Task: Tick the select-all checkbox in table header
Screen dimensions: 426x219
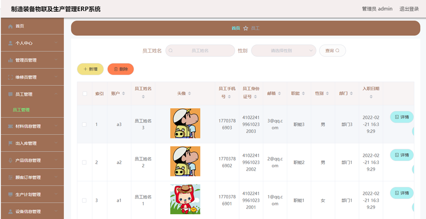Action: pos(85,93)
